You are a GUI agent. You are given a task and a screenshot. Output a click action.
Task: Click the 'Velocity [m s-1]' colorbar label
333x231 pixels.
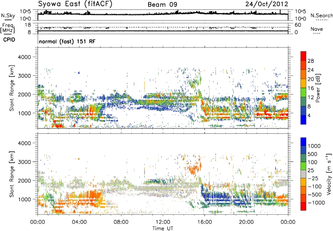(329, 174)
